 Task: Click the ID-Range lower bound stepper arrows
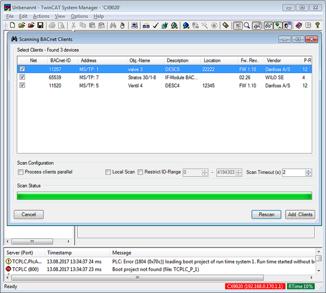click(205, 172)
